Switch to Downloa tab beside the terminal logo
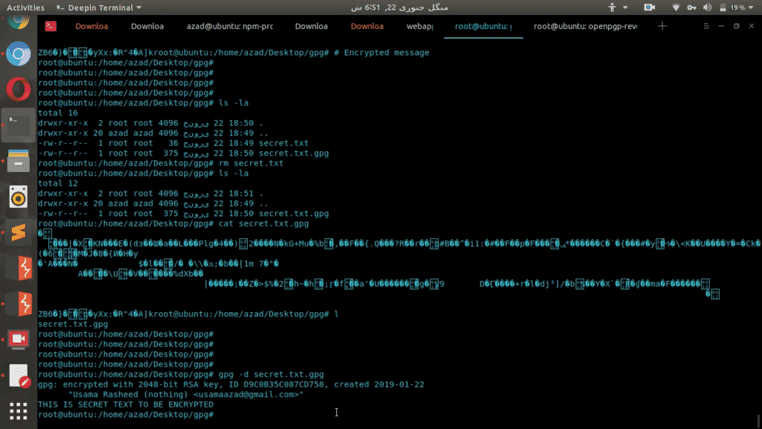This screenshot has height=429, width=762. coord(92,26)
